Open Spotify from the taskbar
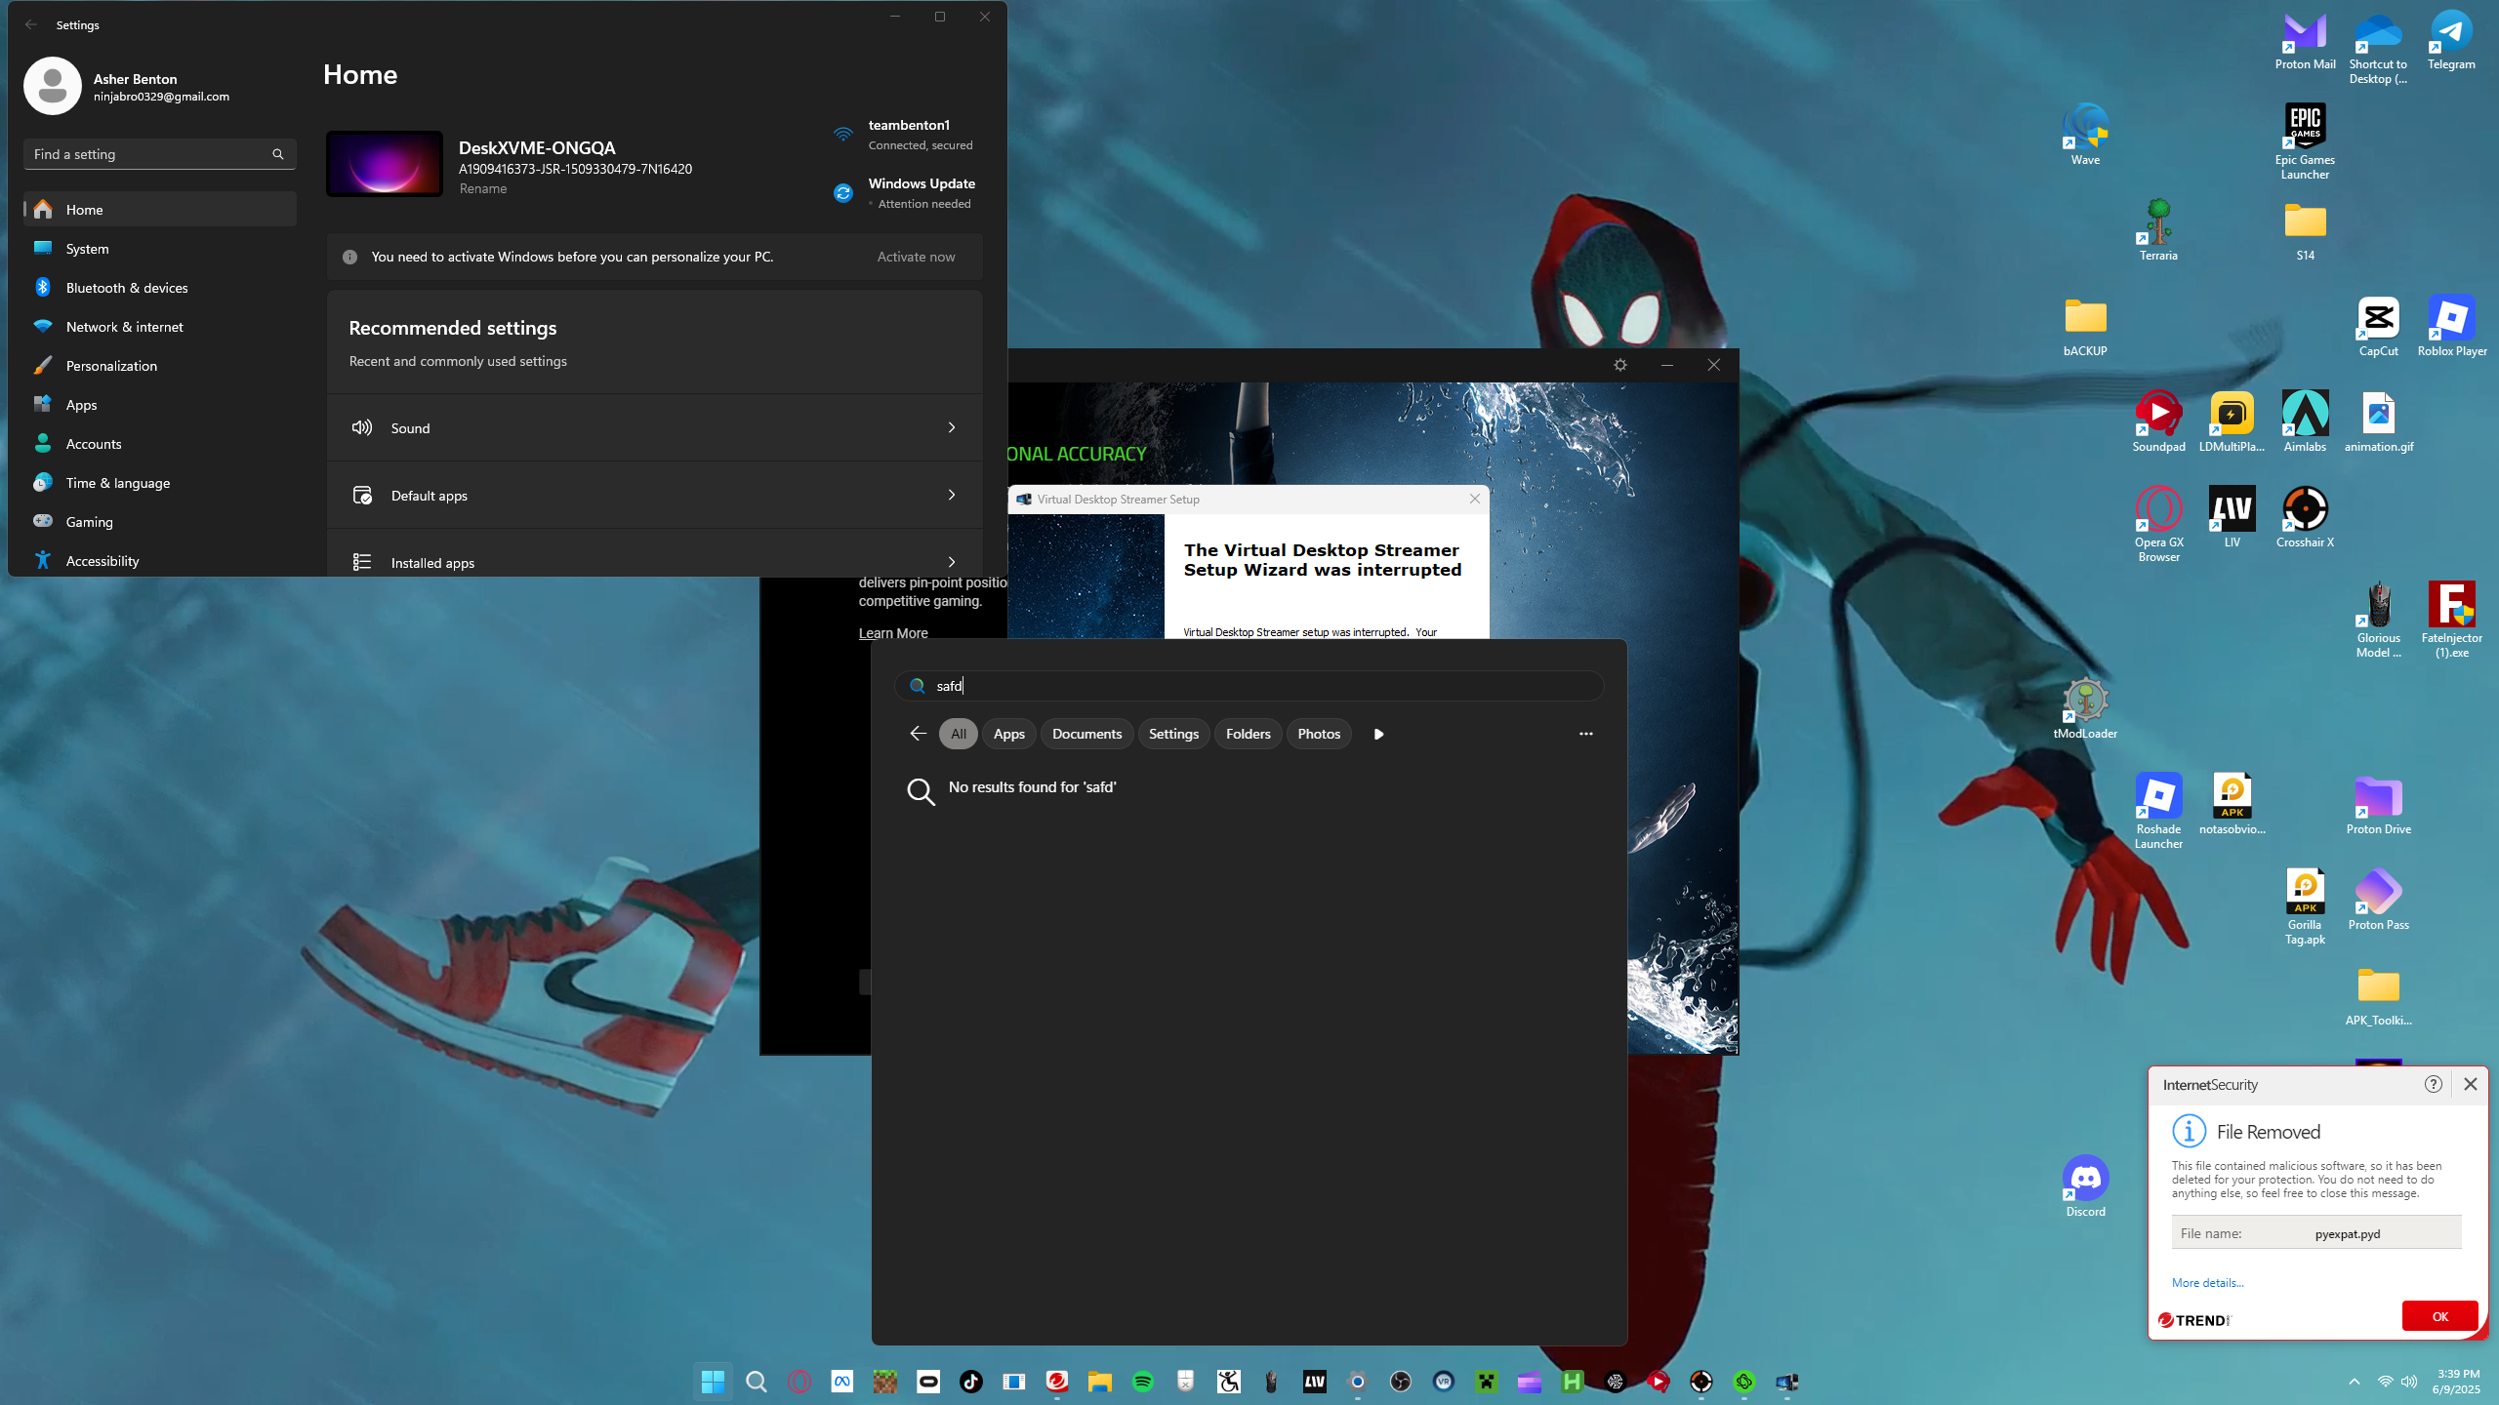This screenshot has height=1405, width=2499. point(1142,1382)
